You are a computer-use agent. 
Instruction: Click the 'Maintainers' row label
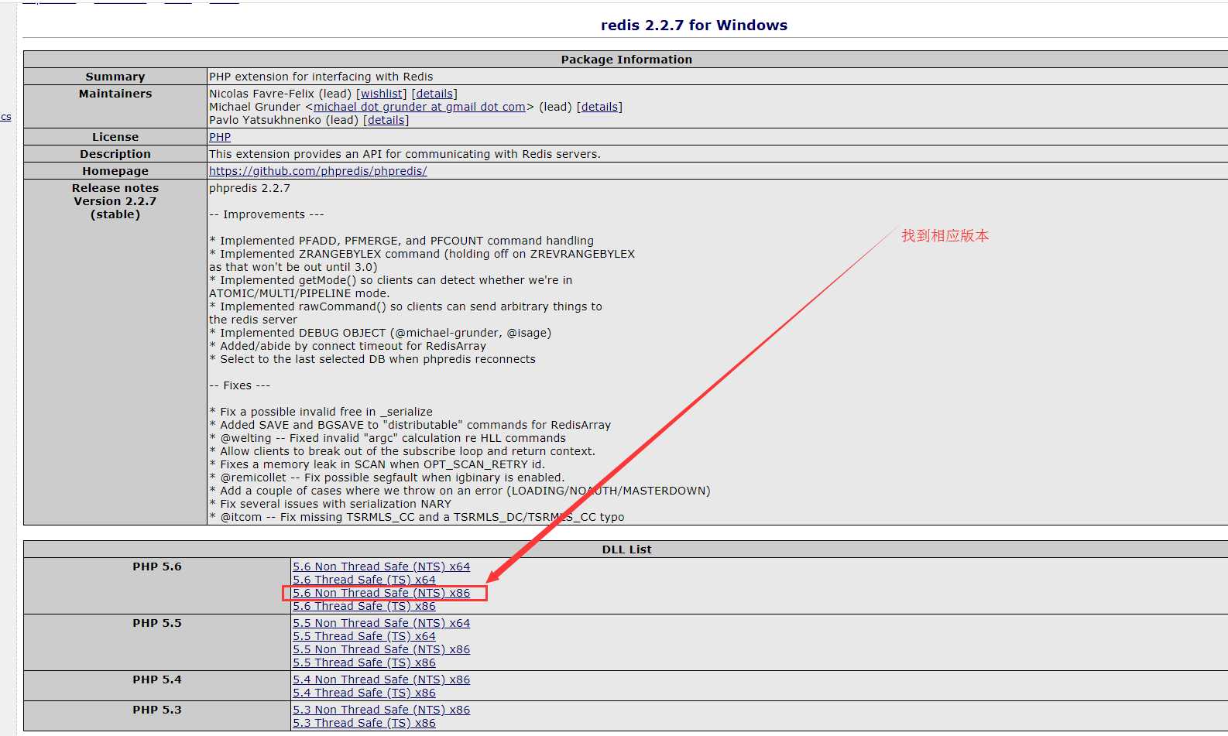coord(115,94)
